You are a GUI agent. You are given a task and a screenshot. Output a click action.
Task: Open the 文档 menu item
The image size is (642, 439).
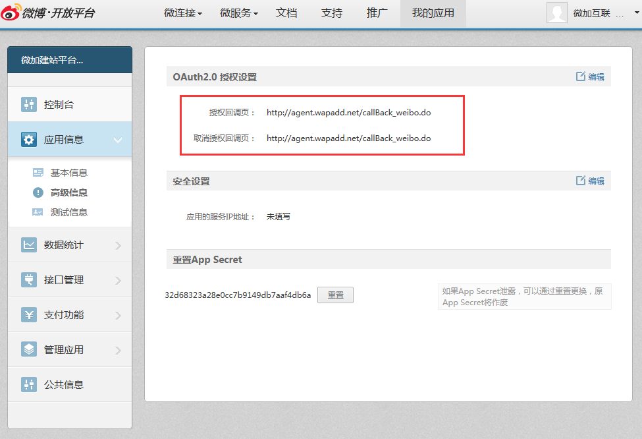[286, 13]
